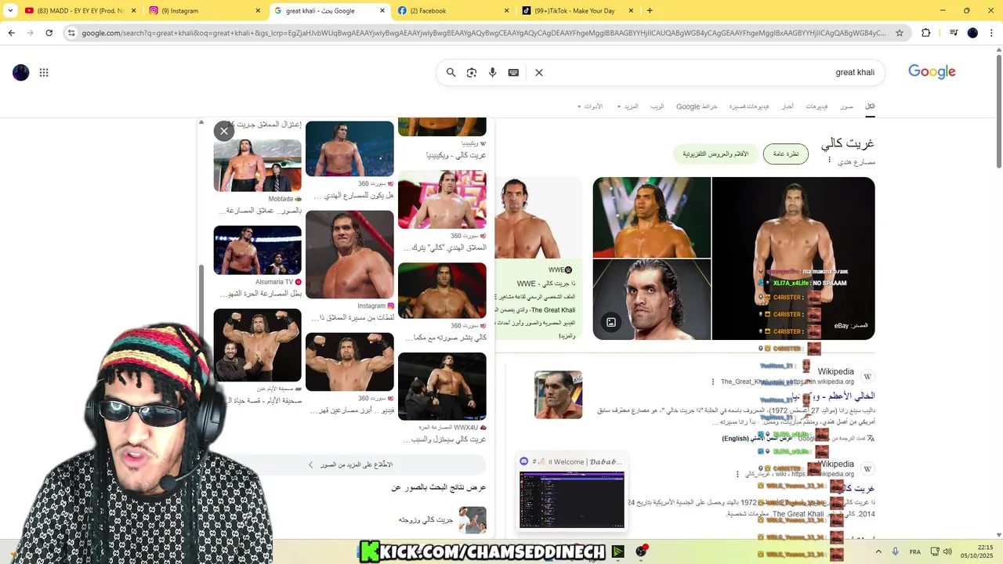Open the taskbar microphone tray icon

[x=895, y=551]
